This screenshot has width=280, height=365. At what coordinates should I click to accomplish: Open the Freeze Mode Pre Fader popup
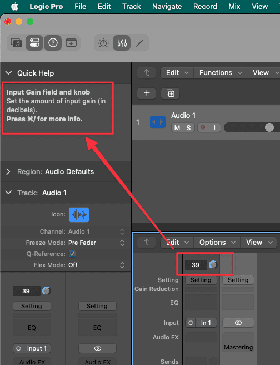[x=96, y=243]
